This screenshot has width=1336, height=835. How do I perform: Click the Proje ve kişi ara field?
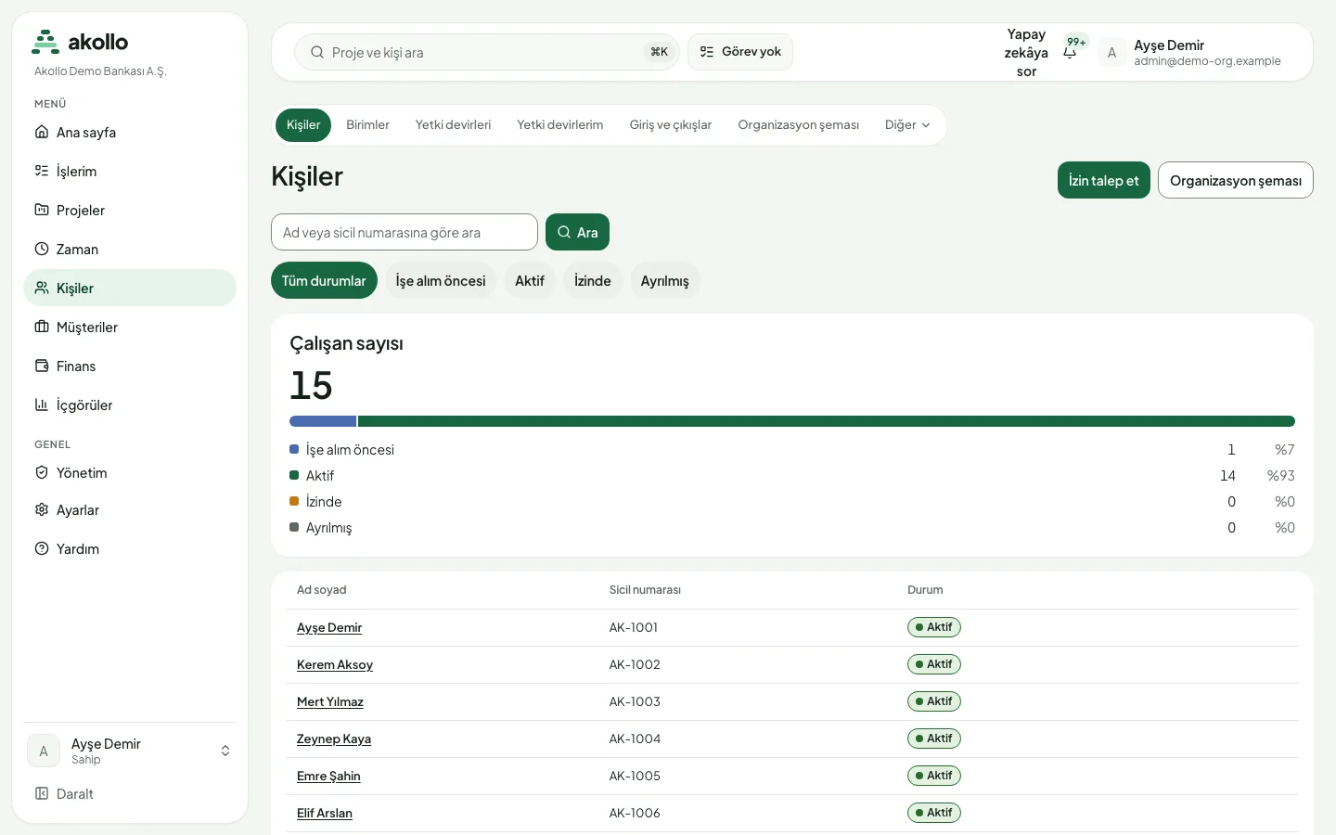click(x=487, y=52)
